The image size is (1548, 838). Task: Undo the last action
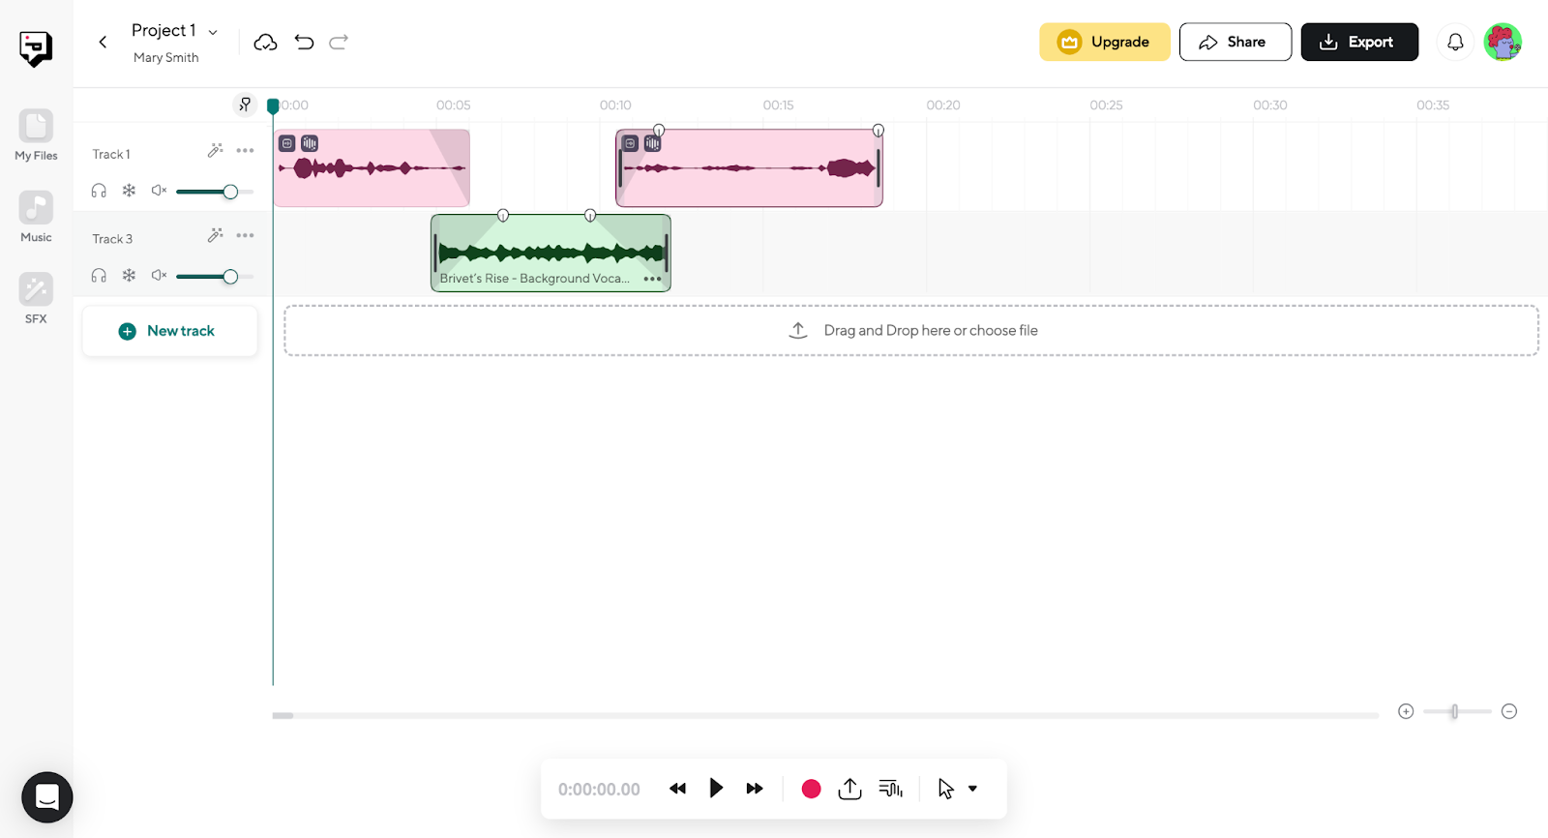click(304, 42)
